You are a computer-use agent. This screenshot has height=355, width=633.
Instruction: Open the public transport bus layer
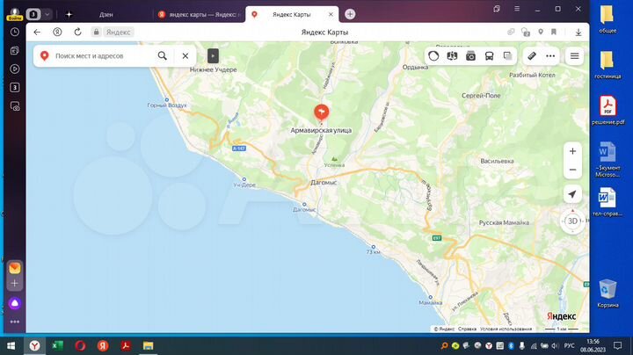(x=490, y=55)
